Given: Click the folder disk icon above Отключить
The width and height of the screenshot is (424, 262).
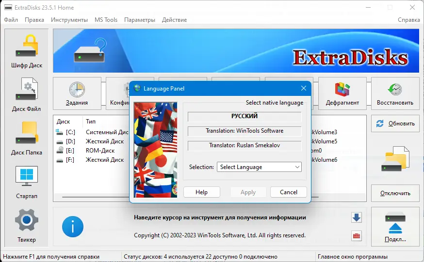Looking at the screenshot, I should click(x=395, y=159).
